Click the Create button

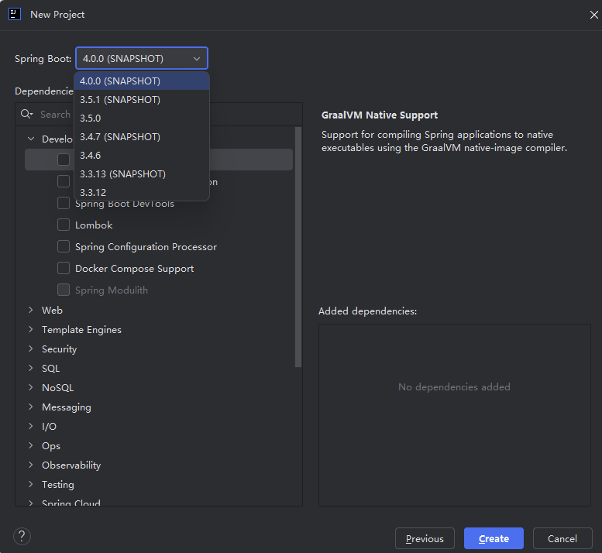coord(494,538)
